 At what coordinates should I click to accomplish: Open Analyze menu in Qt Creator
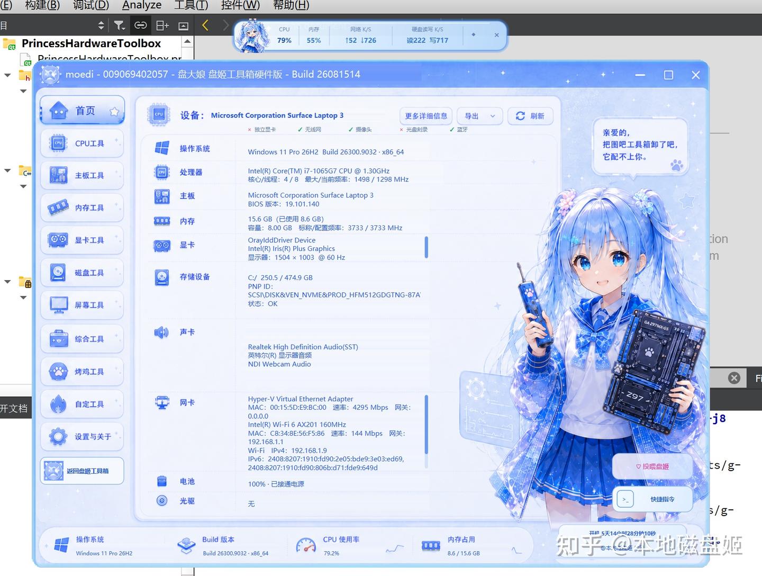142,5
